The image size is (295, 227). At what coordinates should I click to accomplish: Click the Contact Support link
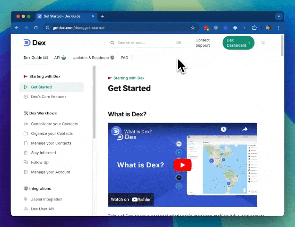coord(202,43)
